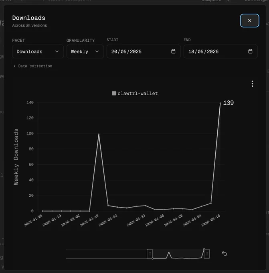Viewport: 269px width, 273px height.
Task: Click the mini overview chart selected range
Action: 178,254
